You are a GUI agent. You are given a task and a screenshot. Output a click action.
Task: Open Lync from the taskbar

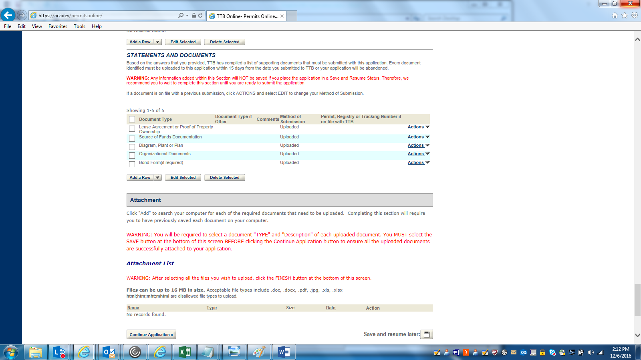pyautogui.click(x=59, y=352)
